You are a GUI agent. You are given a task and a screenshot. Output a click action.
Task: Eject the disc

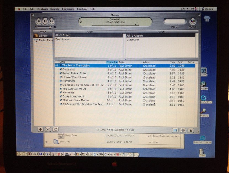(190, 129)
